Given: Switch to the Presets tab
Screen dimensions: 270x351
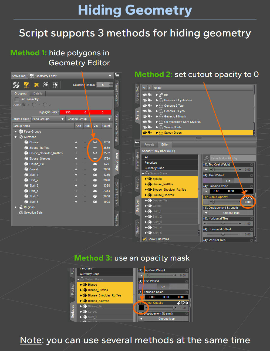Looking at the screenshot, I should (149, 144).
